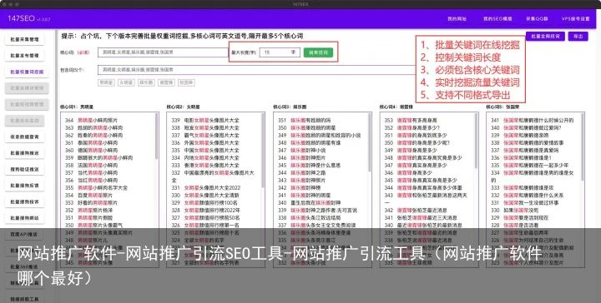
Task: Click the scrollbar of 娱乐圈 results list
Action: click(369, 142)
